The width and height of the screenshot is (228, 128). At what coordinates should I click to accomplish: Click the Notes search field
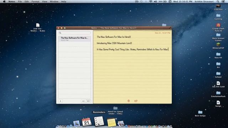tap(74, 33)
